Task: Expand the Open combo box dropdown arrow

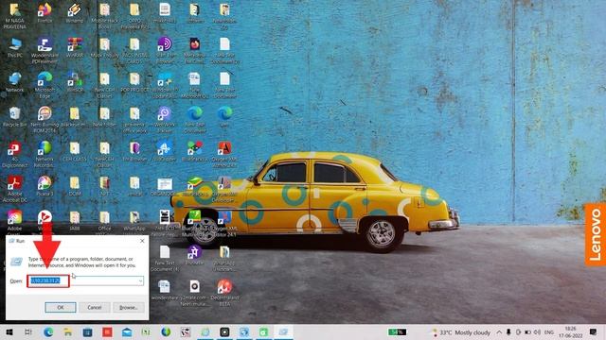Action: pyautogui.click(x=140, y=280)
